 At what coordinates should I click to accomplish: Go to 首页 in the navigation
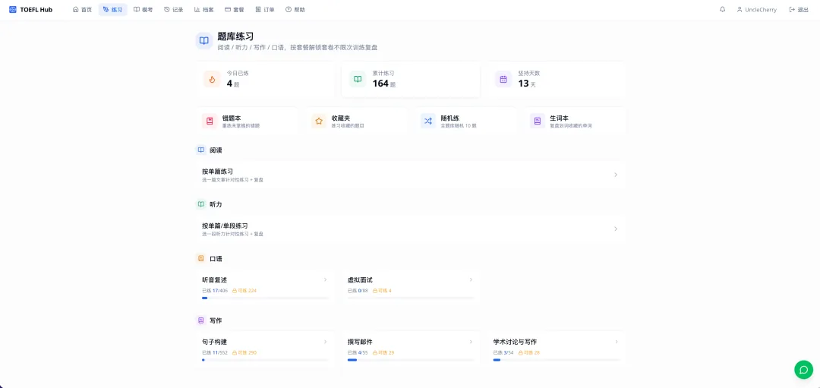82,9
